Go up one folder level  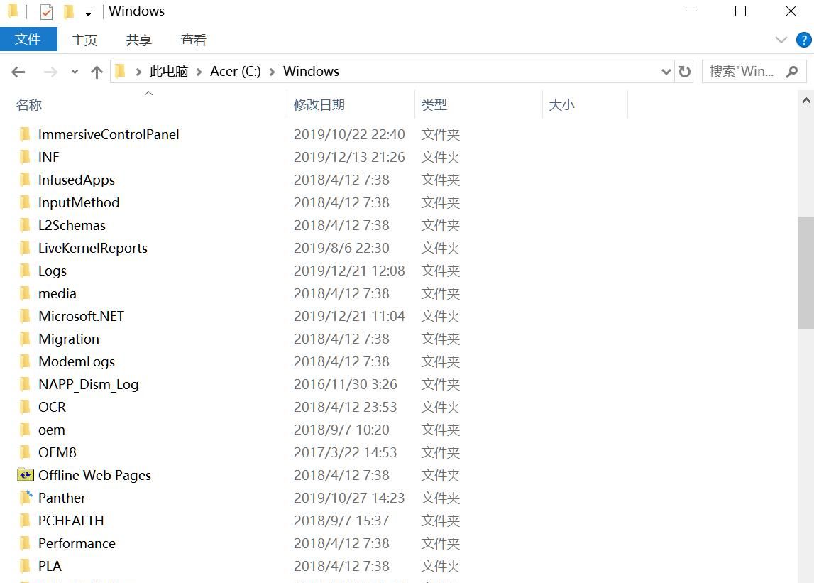point(97,72)
